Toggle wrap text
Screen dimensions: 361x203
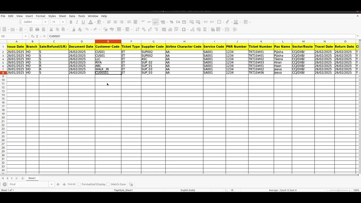pos(129,22)
